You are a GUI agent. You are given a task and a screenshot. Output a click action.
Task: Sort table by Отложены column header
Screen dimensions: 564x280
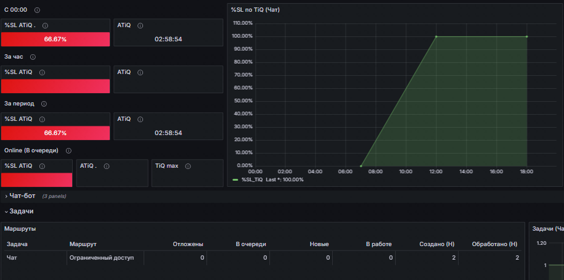[x=188, y=244]
